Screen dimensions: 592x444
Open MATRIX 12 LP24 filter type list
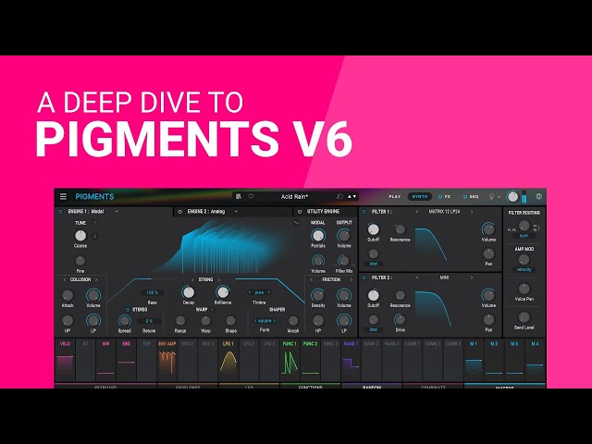tap(444, 212)
